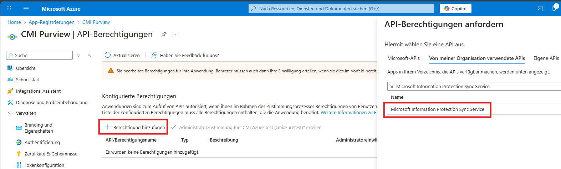The height and width of the screenshot is (169, 561).
Task: Click the 'Hiermit wählen Sie eine API aus.' text
Action: click(425, 45)
